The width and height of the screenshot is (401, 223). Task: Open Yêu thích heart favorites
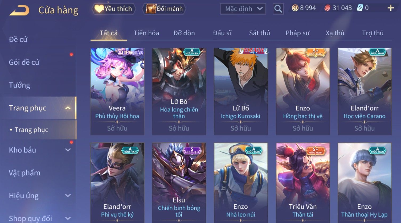pyautogui.click(x=114, y=9)
